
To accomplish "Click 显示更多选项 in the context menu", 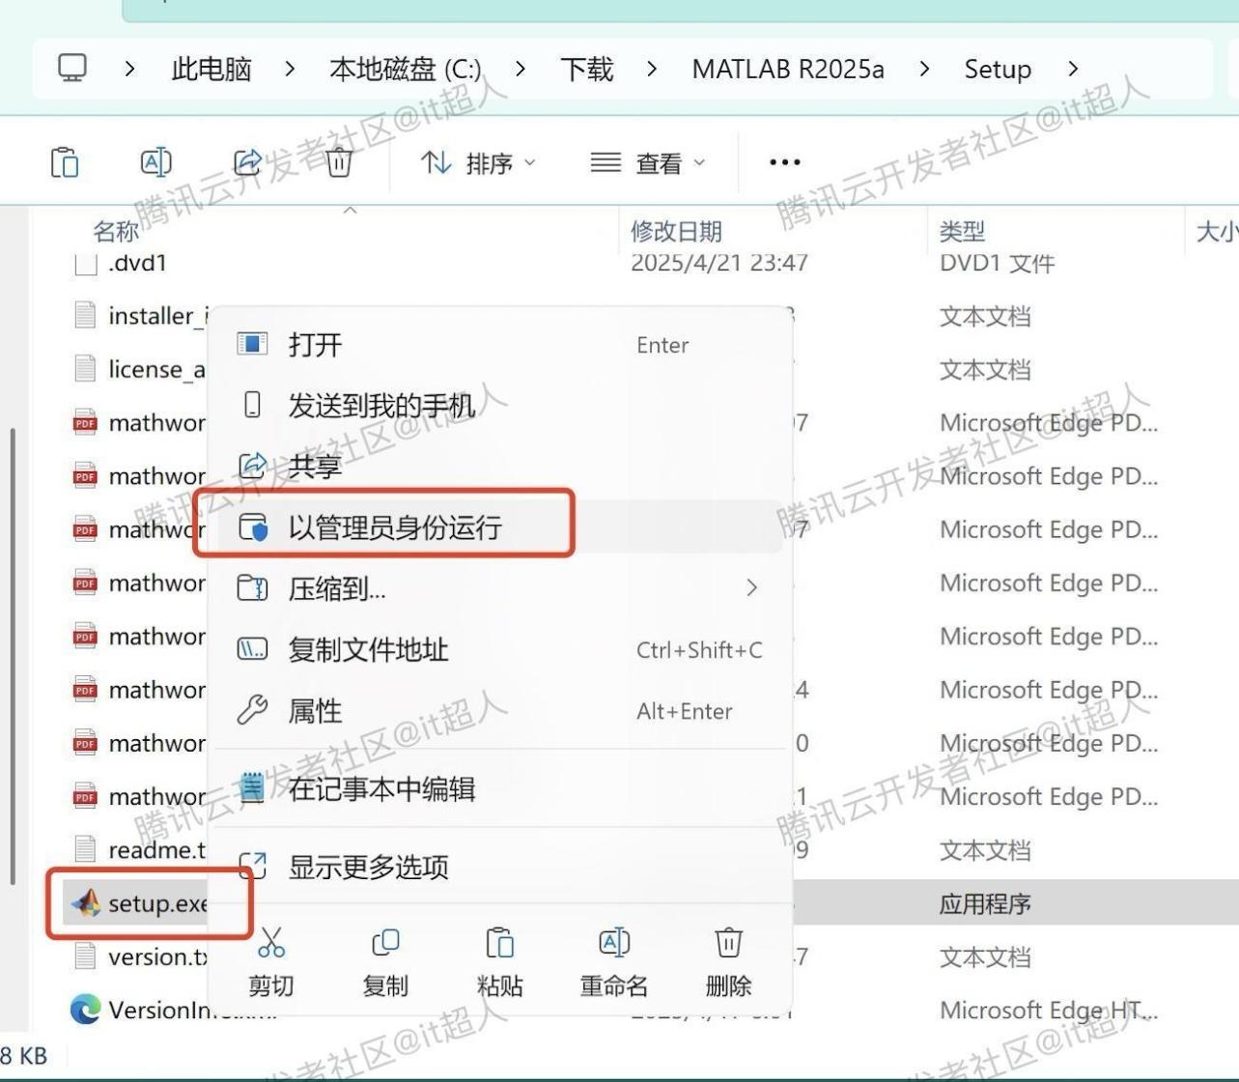I will click(x=369, y=867).
